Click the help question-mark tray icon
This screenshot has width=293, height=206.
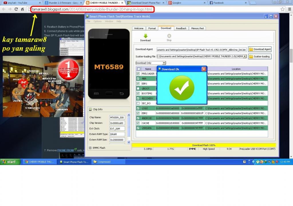(x=244, y=162)
